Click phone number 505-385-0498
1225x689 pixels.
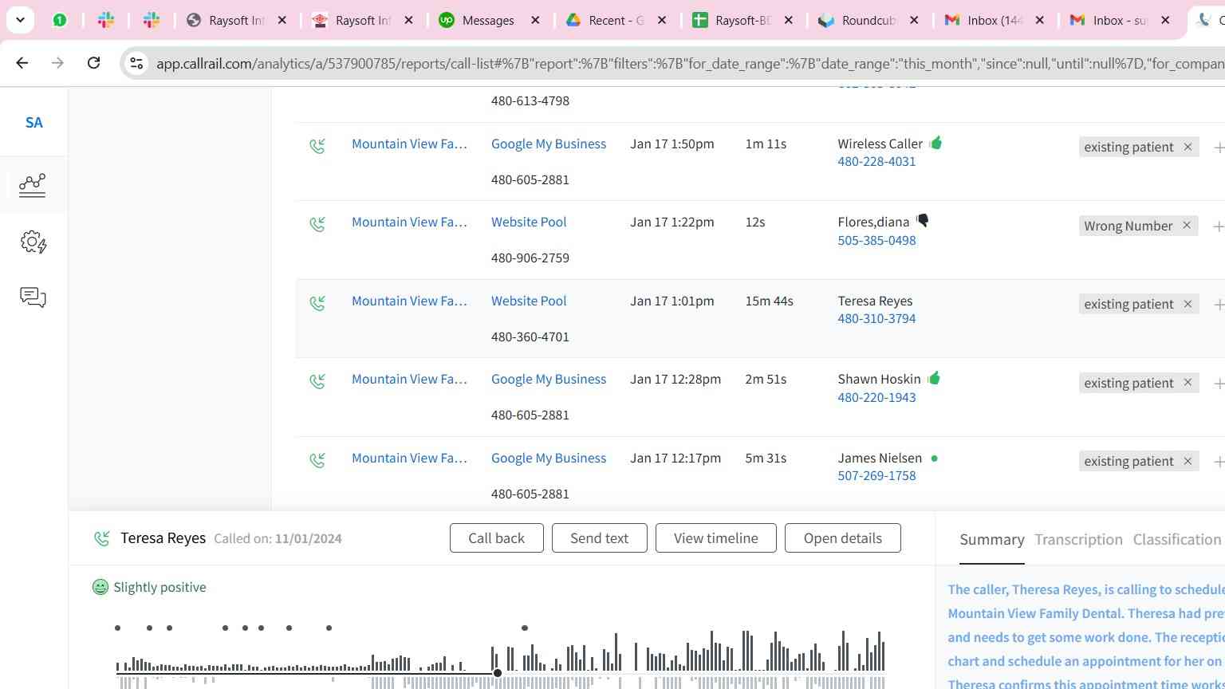click(x=876, y=241)
